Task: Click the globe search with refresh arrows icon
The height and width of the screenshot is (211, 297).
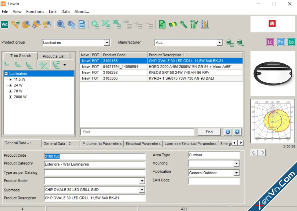Action: 36,24
